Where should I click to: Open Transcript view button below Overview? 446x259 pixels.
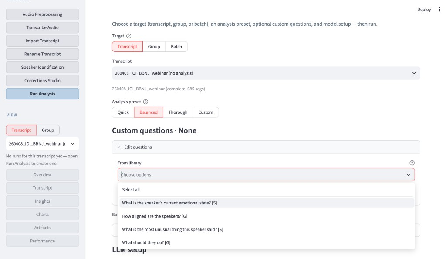click(42, 188)
